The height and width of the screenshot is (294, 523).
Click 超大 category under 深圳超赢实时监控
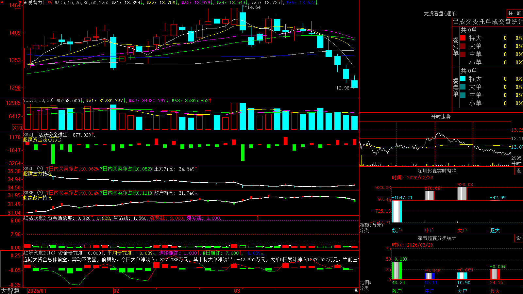495,230
